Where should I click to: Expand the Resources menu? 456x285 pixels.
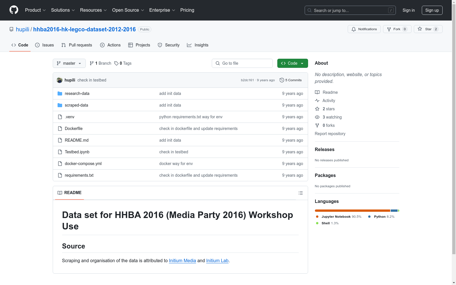click(93, 10)
